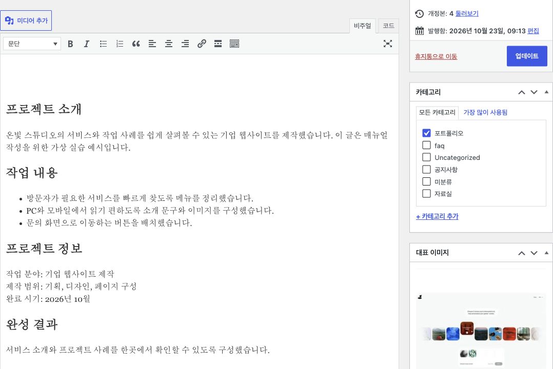Viewport: 553px width, 369px height.
Task: Move 카테고리 panel up
Action: pos(522,92)
